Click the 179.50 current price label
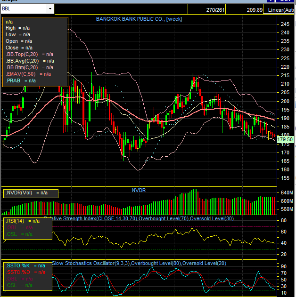This screenshot has width=296, height=297. 286,140
